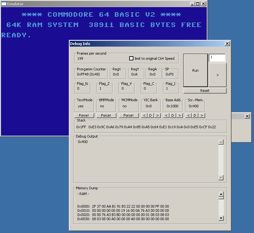Maximize the Emulator window
Screen dimensions: 254x233
198,4
